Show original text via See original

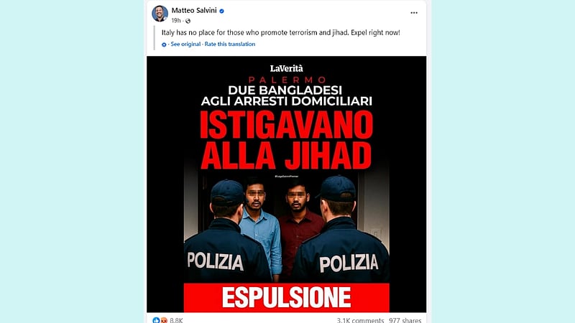[x=185, y=44]
